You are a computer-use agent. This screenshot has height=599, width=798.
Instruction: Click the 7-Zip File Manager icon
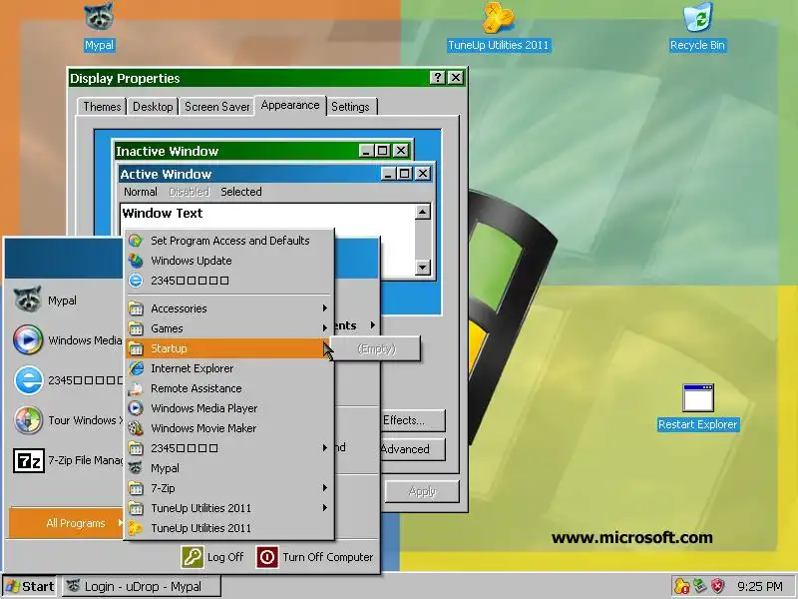[x=29, y=460]
